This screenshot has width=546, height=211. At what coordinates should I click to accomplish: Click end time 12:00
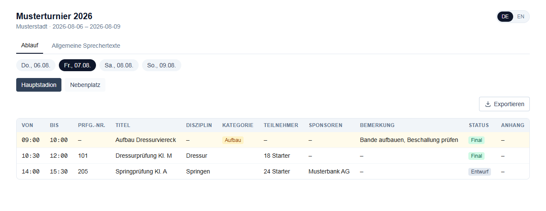click(x=59, y=156)
